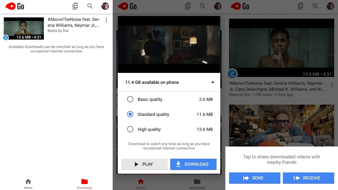
Task: Open the small #AboveTheNoise thumbnail in Downloads
Action: (24, 28)
